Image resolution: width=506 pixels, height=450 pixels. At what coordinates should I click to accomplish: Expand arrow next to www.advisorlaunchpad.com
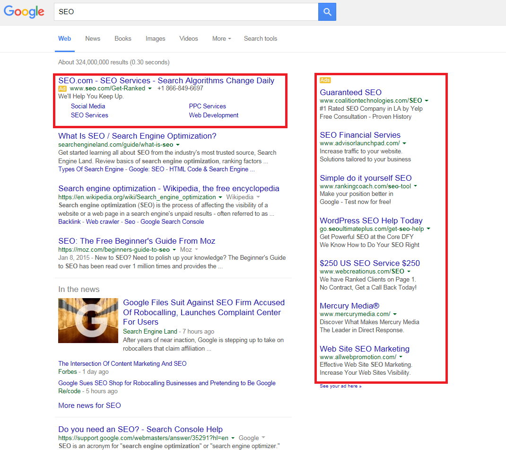click(x=404, y=143)
